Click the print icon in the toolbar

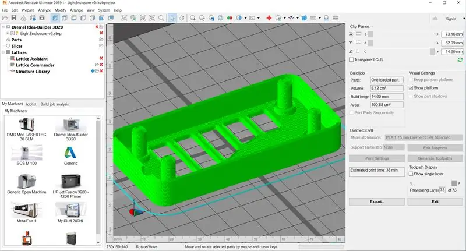[42, 18]
